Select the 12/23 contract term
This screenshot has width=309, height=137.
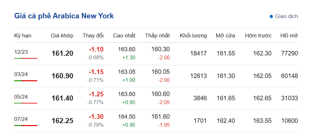21,52
